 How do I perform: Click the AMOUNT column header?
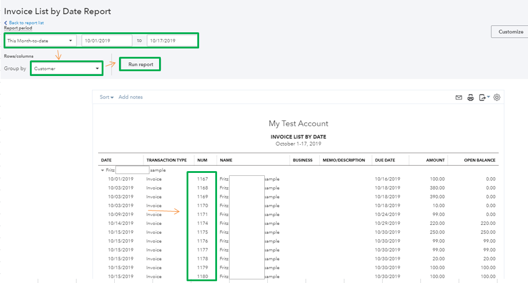[435, 160]
